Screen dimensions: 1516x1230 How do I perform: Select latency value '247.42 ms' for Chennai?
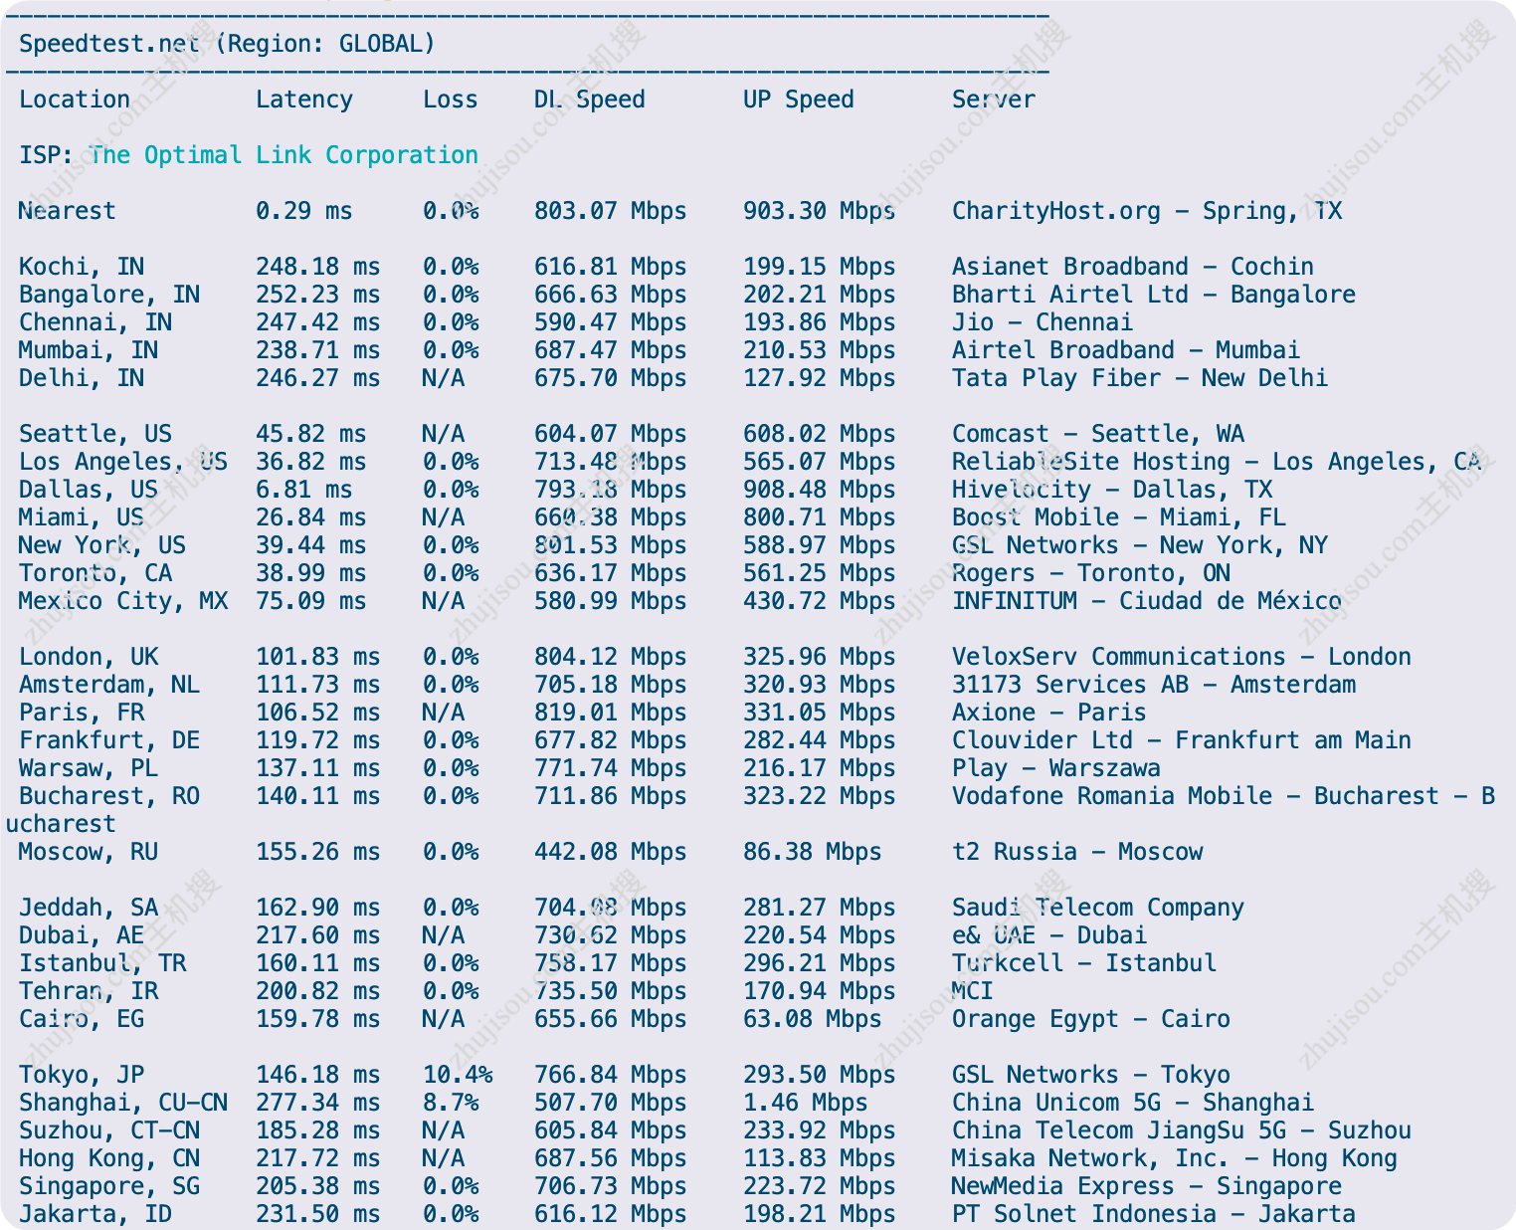click(318, 322)
